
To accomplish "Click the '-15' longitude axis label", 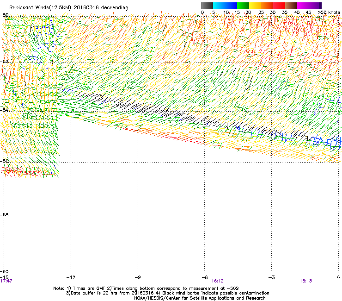I will coord(5,277).
